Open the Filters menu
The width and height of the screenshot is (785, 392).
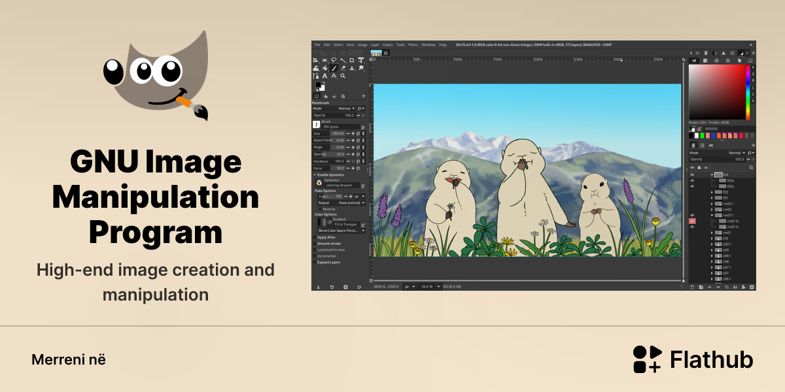pos(413,44)
